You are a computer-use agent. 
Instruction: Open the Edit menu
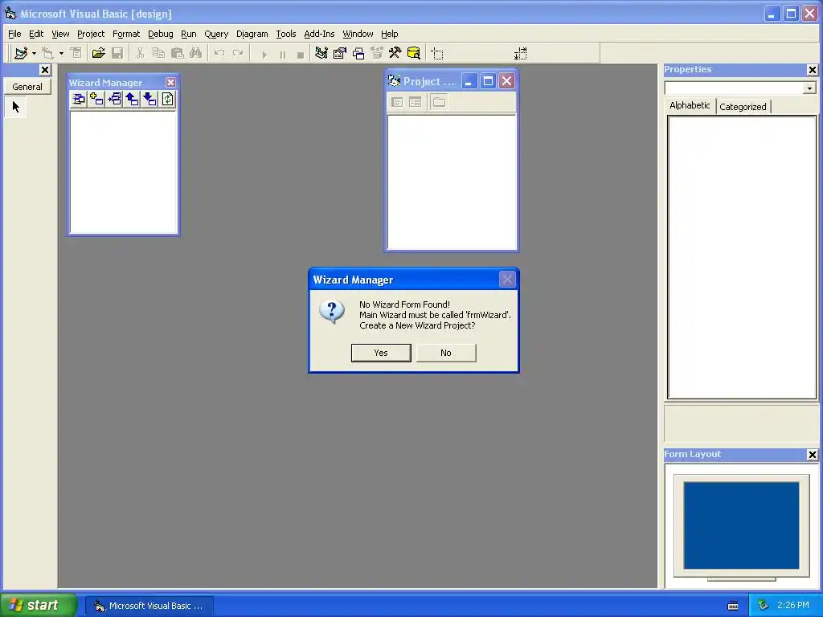(x=36, y=34)
